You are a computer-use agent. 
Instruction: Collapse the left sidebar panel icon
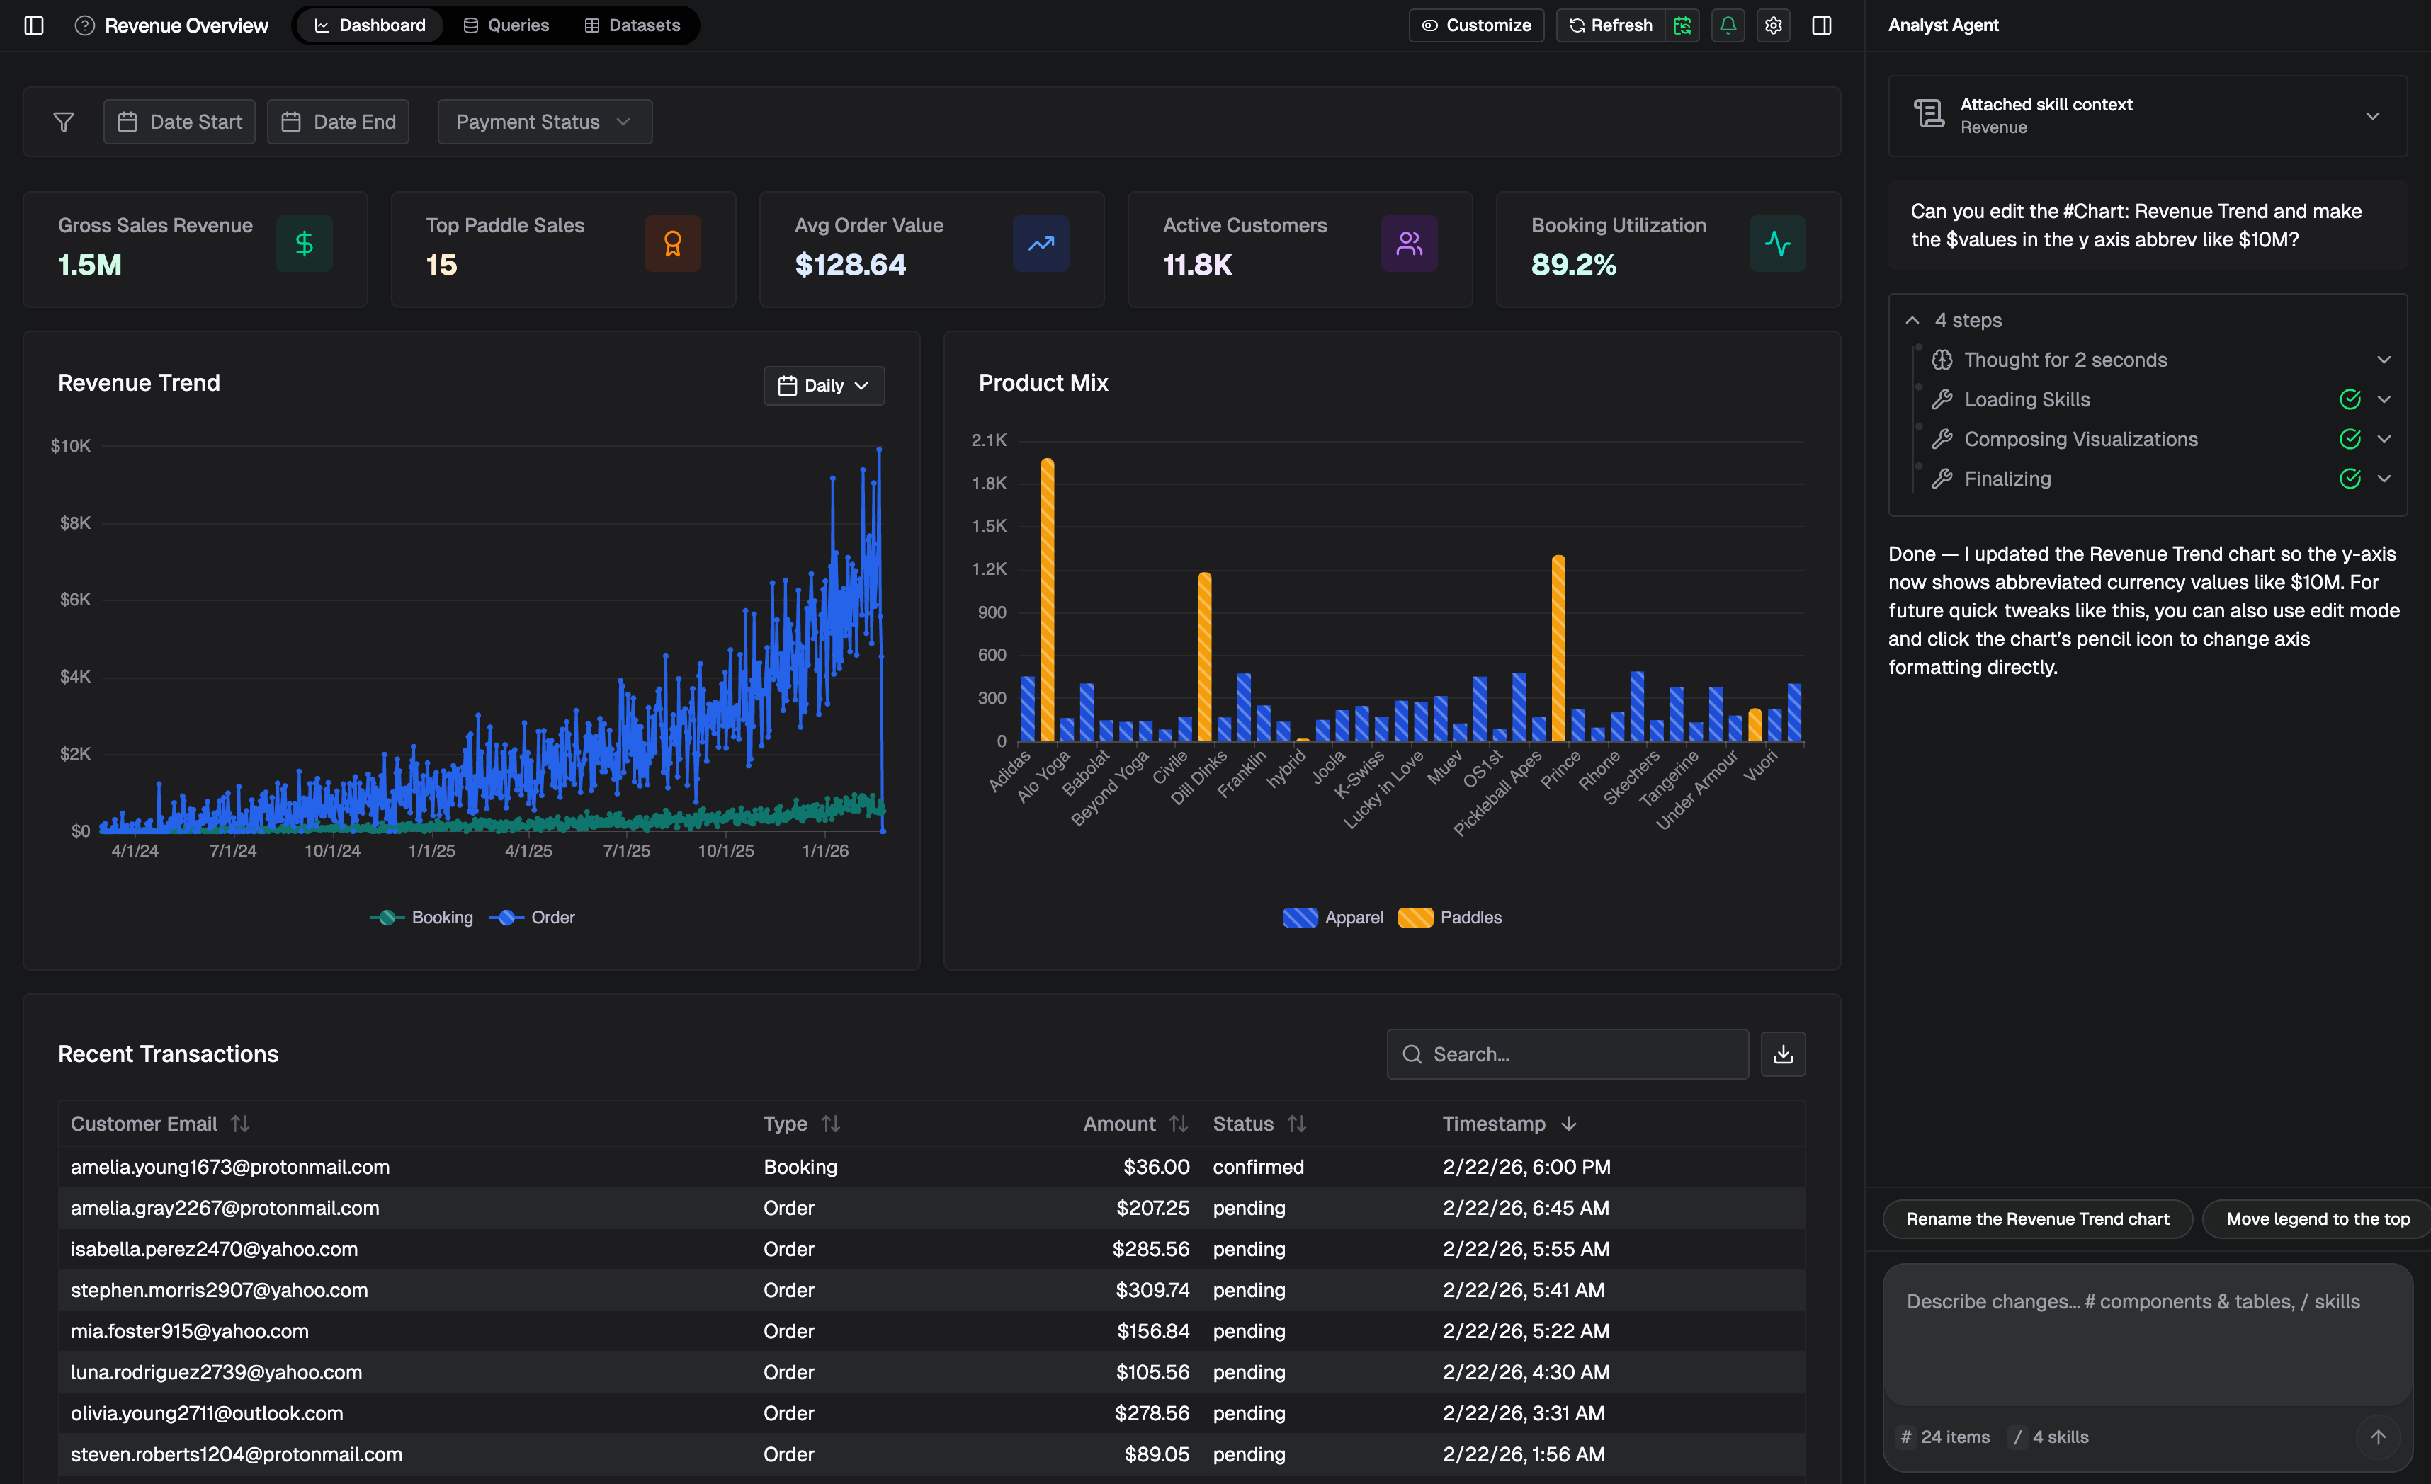(x=35, y=25)
